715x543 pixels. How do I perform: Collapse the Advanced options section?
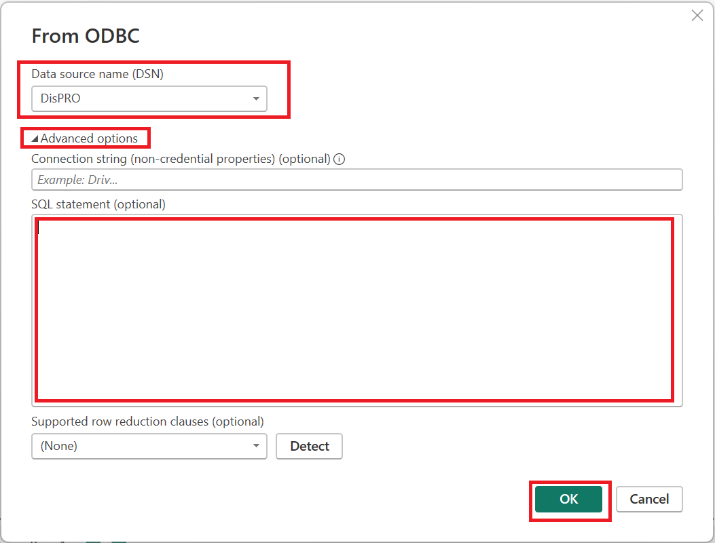point(85,138)
